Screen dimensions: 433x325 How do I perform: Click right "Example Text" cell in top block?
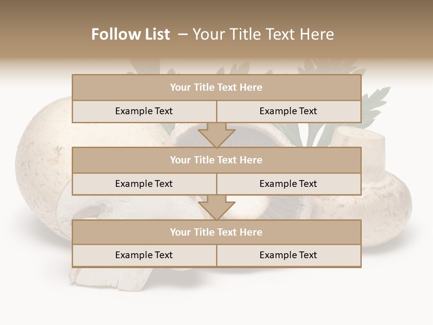pyautogui.click(x=289, y=111)
